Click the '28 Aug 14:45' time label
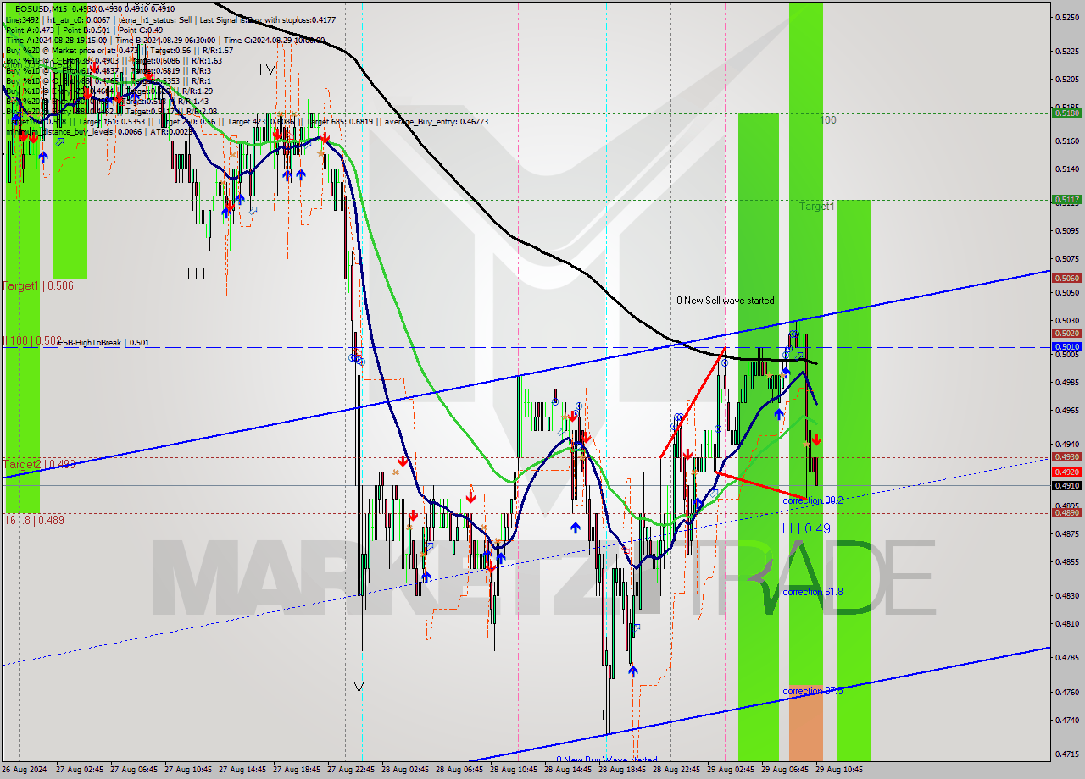Image resolution: width=1085 pixels, height=779 pixels. pyautogui.click(x=568, y=770)
